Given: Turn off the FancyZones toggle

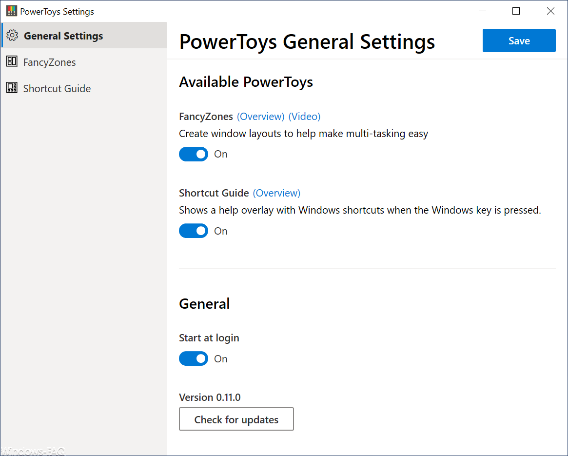Looking at the screenshot, I should pyautogui.click(x=194, y=154).
